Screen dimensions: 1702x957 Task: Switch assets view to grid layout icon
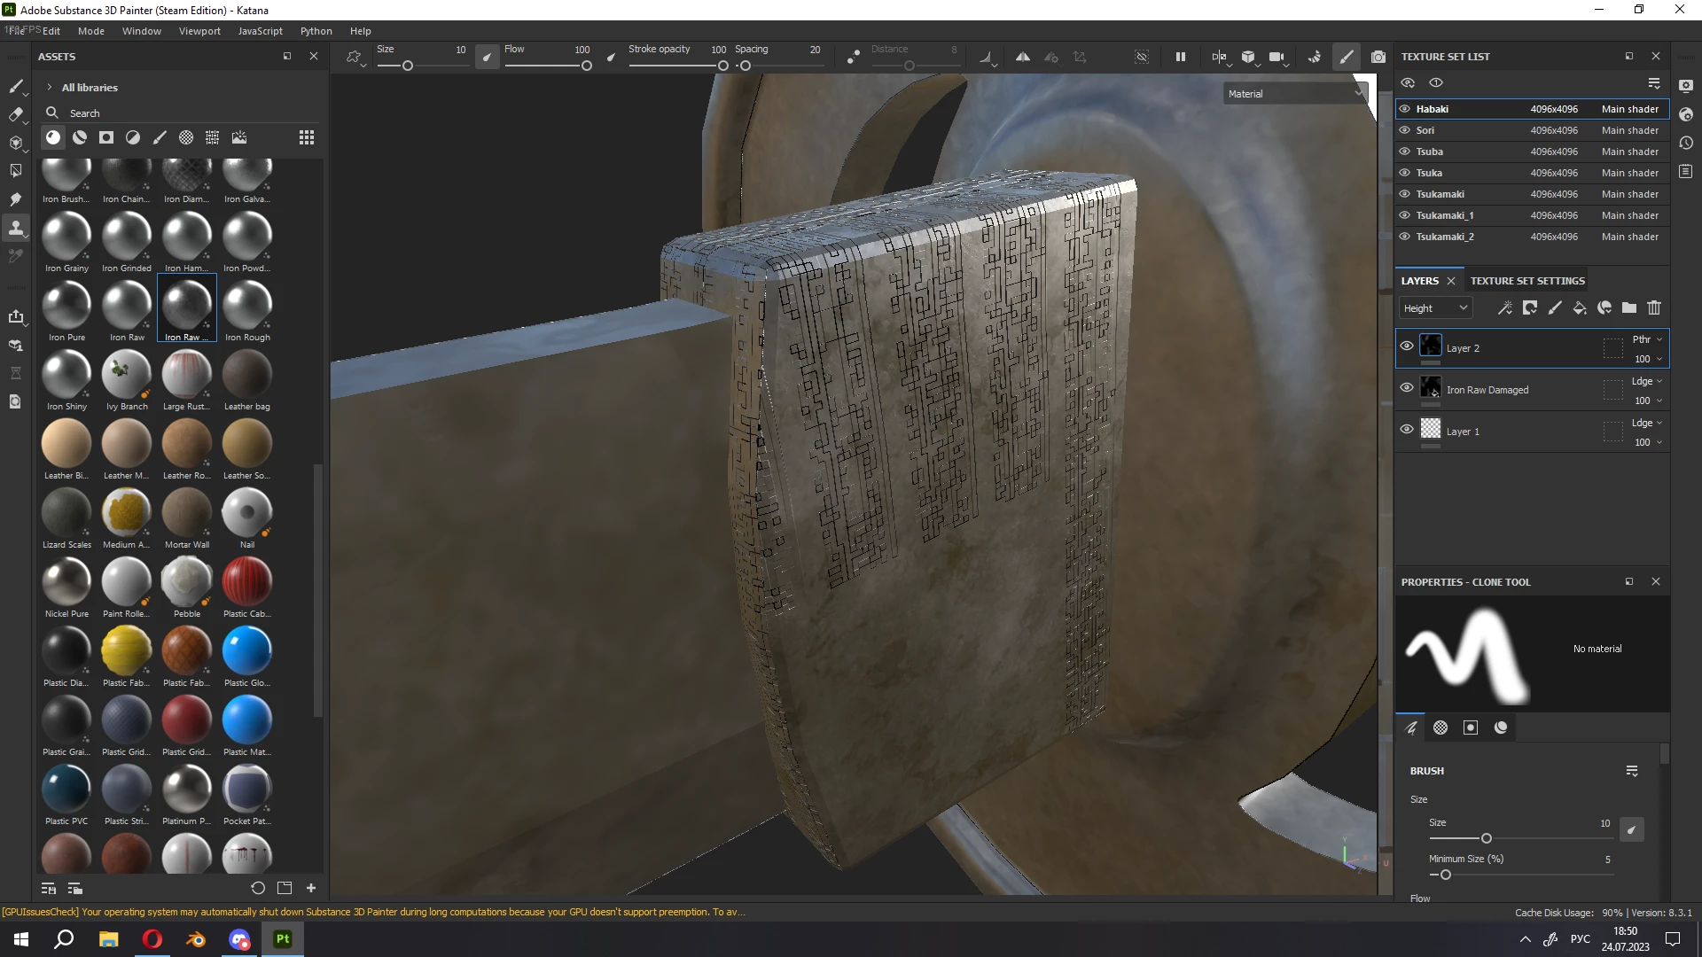306,137
